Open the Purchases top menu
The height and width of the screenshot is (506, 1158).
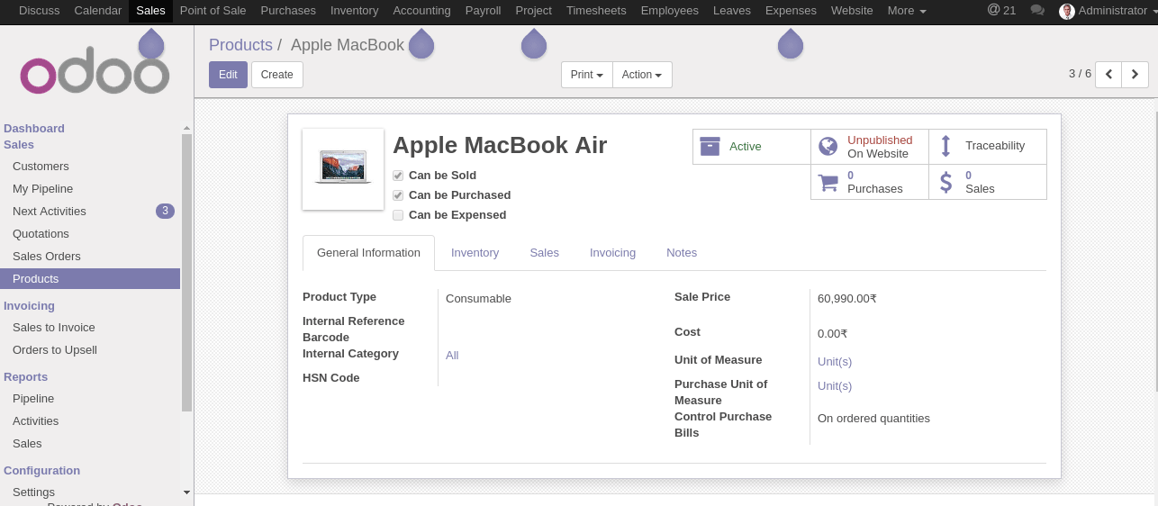[x=288, y=11]
